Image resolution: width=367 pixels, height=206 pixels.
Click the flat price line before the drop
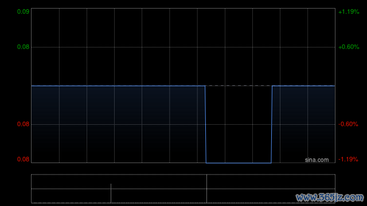click(x=118, y=86)
